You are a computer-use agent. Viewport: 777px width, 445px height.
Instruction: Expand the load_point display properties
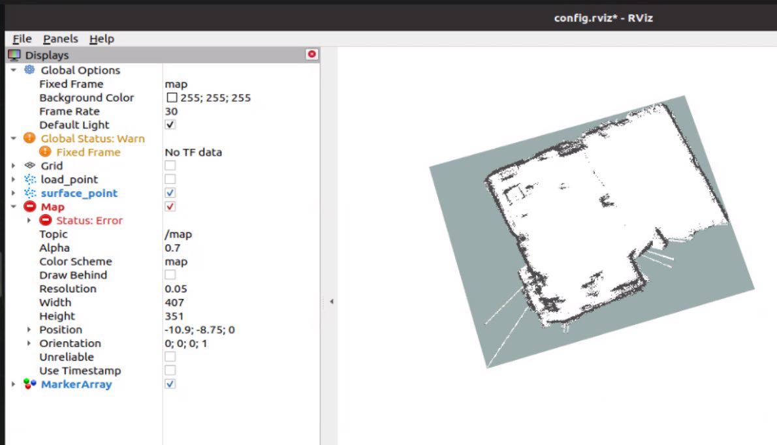point(13,179)
